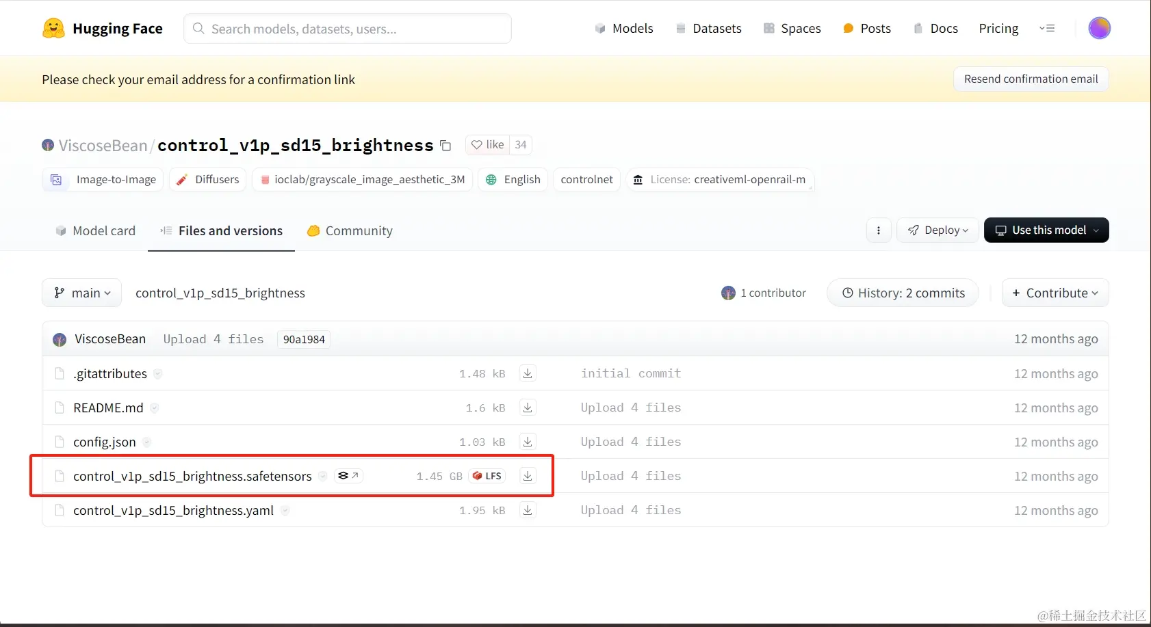Viewport: 1151px width, 627px height.
Task: Click Resend confirmation email button
Action: [1031, 79]
